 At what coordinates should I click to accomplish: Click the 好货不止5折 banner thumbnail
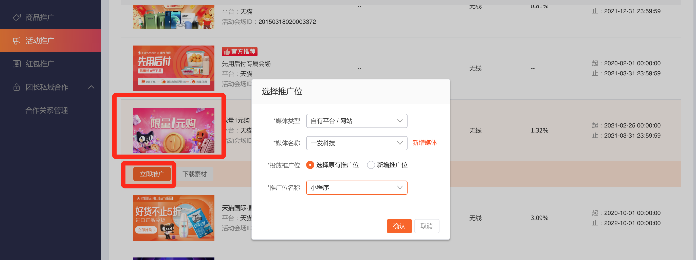(x=174, y=218)
